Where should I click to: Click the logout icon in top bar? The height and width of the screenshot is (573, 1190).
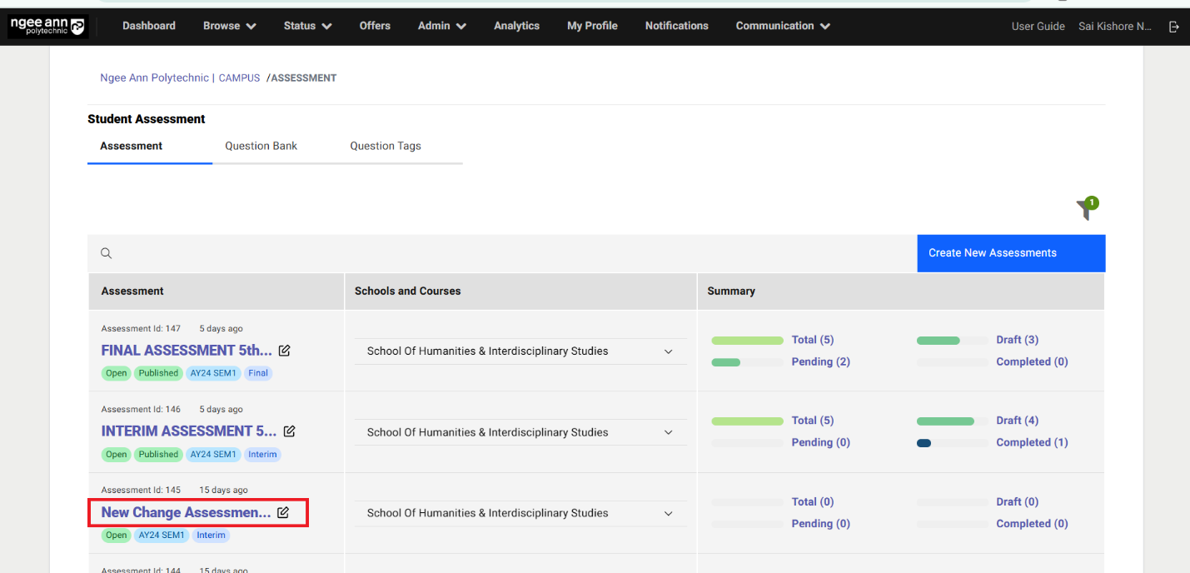coord(1174,27)
